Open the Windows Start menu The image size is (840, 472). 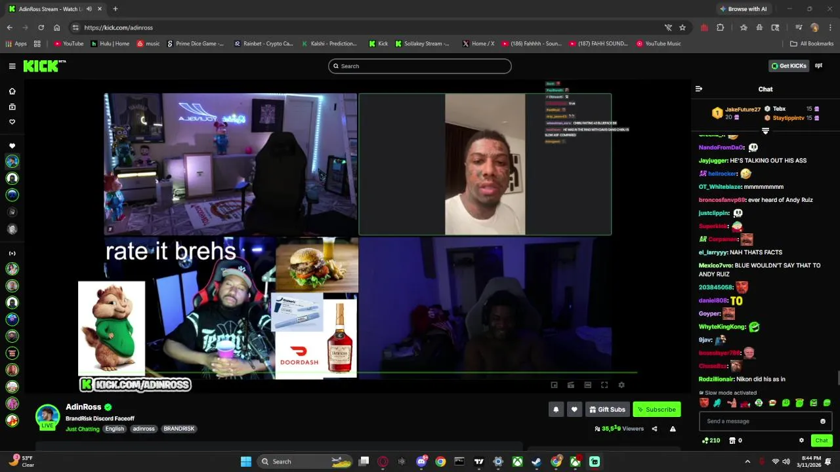[246, 462]
